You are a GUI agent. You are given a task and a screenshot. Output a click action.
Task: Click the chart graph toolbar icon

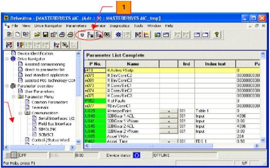[x=146, y=35]
